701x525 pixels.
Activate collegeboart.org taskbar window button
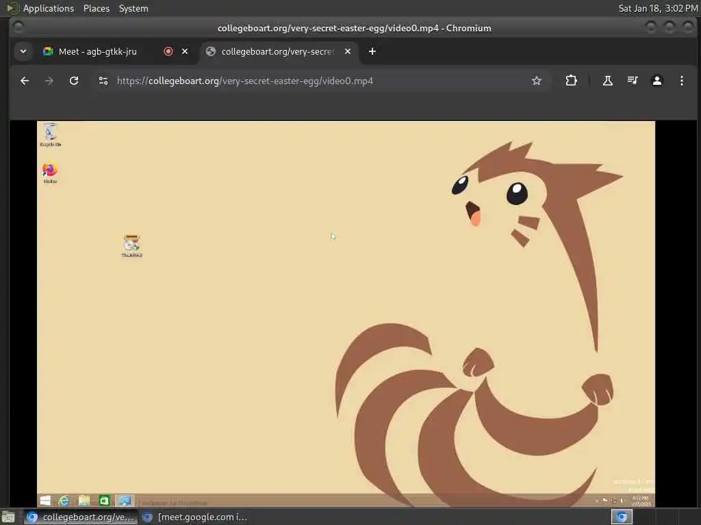tap(80, 517)
